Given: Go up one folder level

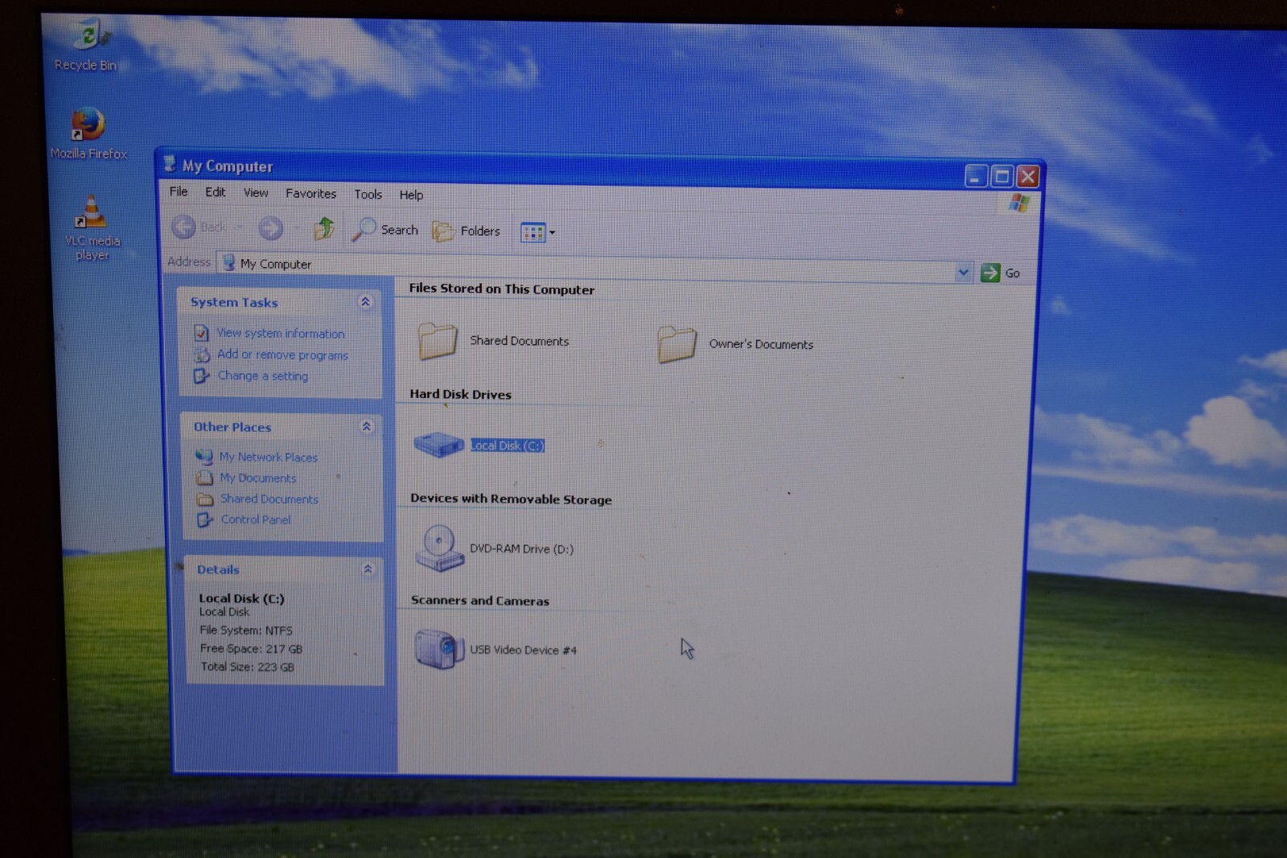Looking at the screenshot, I should 323,229.
